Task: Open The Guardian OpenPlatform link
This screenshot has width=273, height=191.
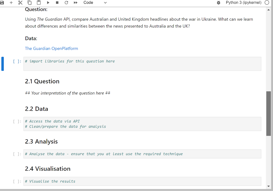Action: pos(51,48)
